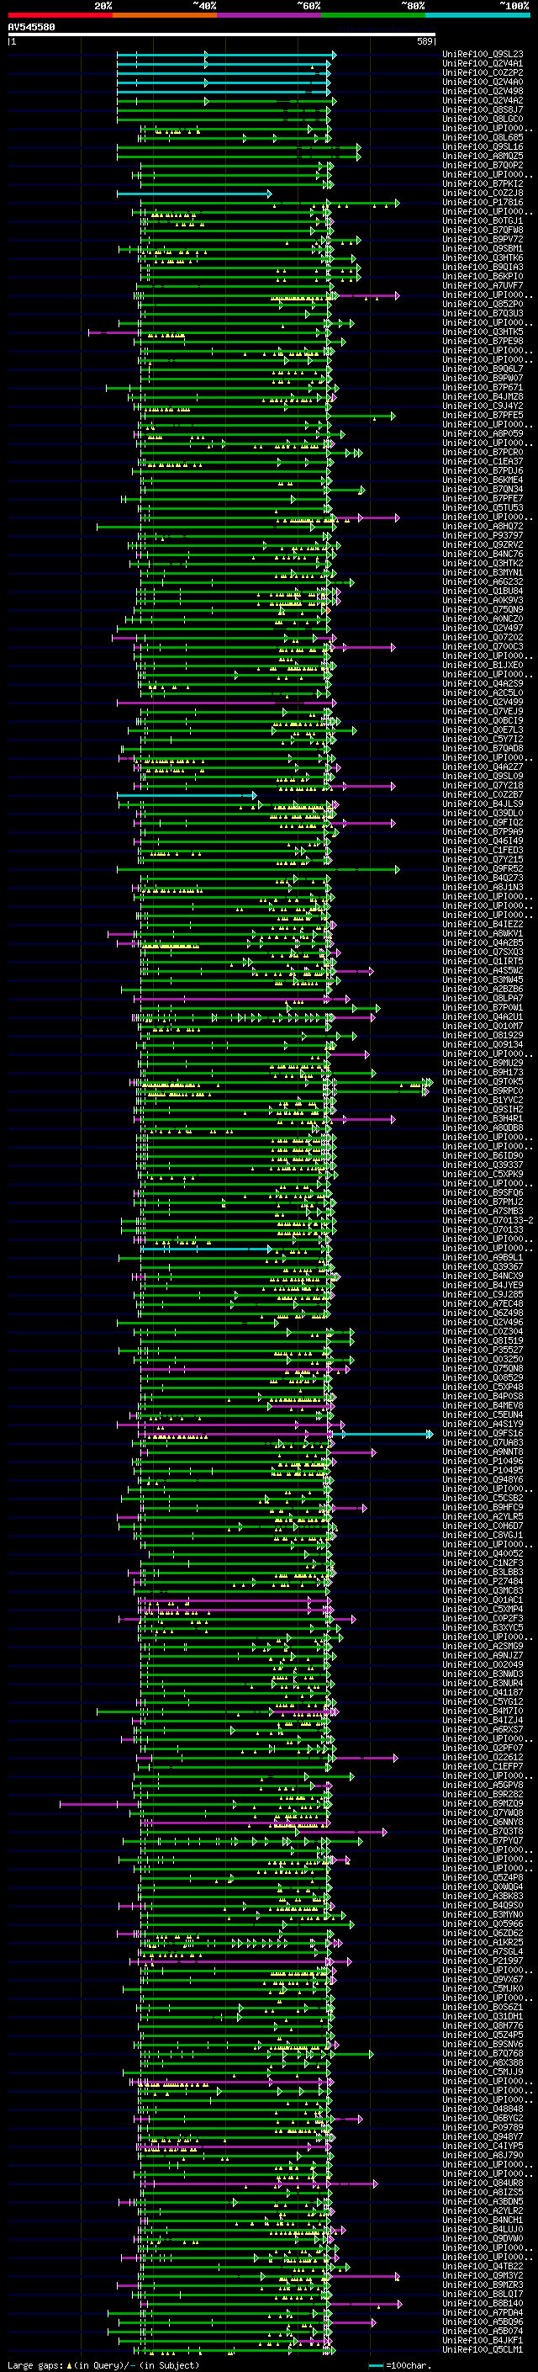Select hit label UniRef100_Q1IRT5
Screen dimensions: 538x2372
point(483,961)
